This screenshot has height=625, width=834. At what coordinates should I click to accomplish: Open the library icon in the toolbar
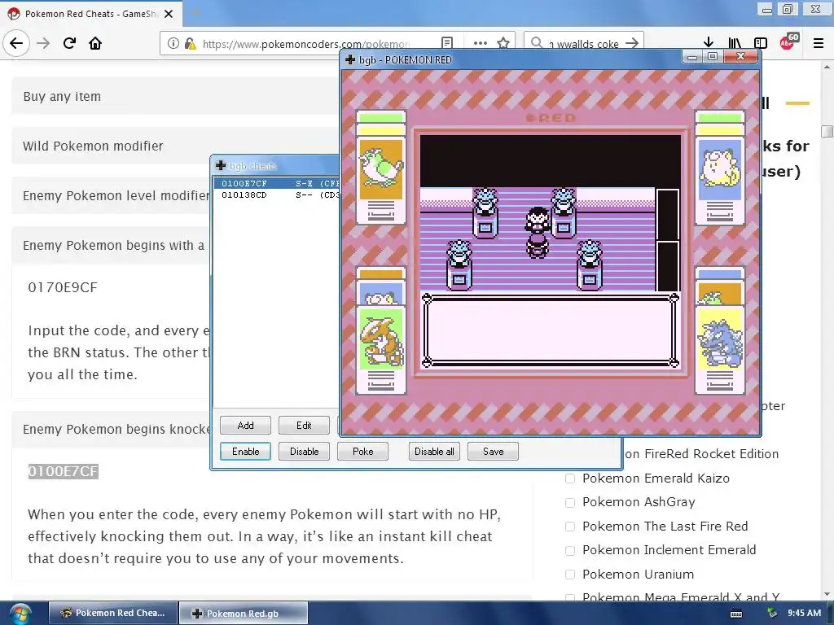pos(735,43)
